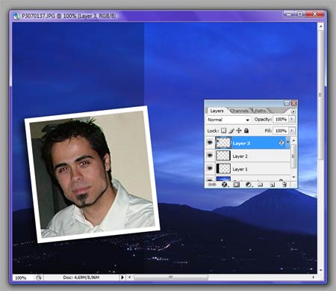The width and height of the screenshot is (336, 291).
Task: Open the status bar info flyout arrow
Action: (122, 278)
